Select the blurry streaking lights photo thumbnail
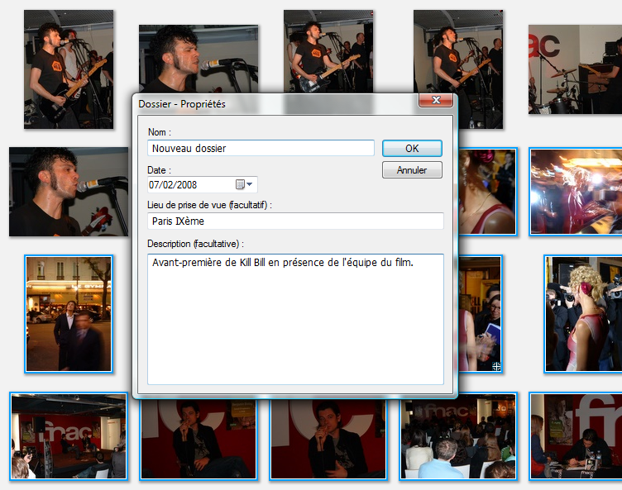Screen dimensions: 622x490 coord(576,192)
